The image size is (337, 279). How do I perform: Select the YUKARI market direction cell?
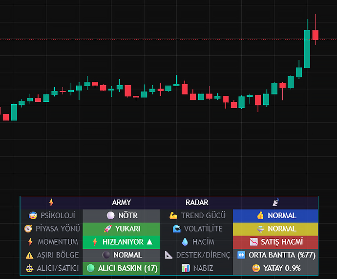[122, 229]
